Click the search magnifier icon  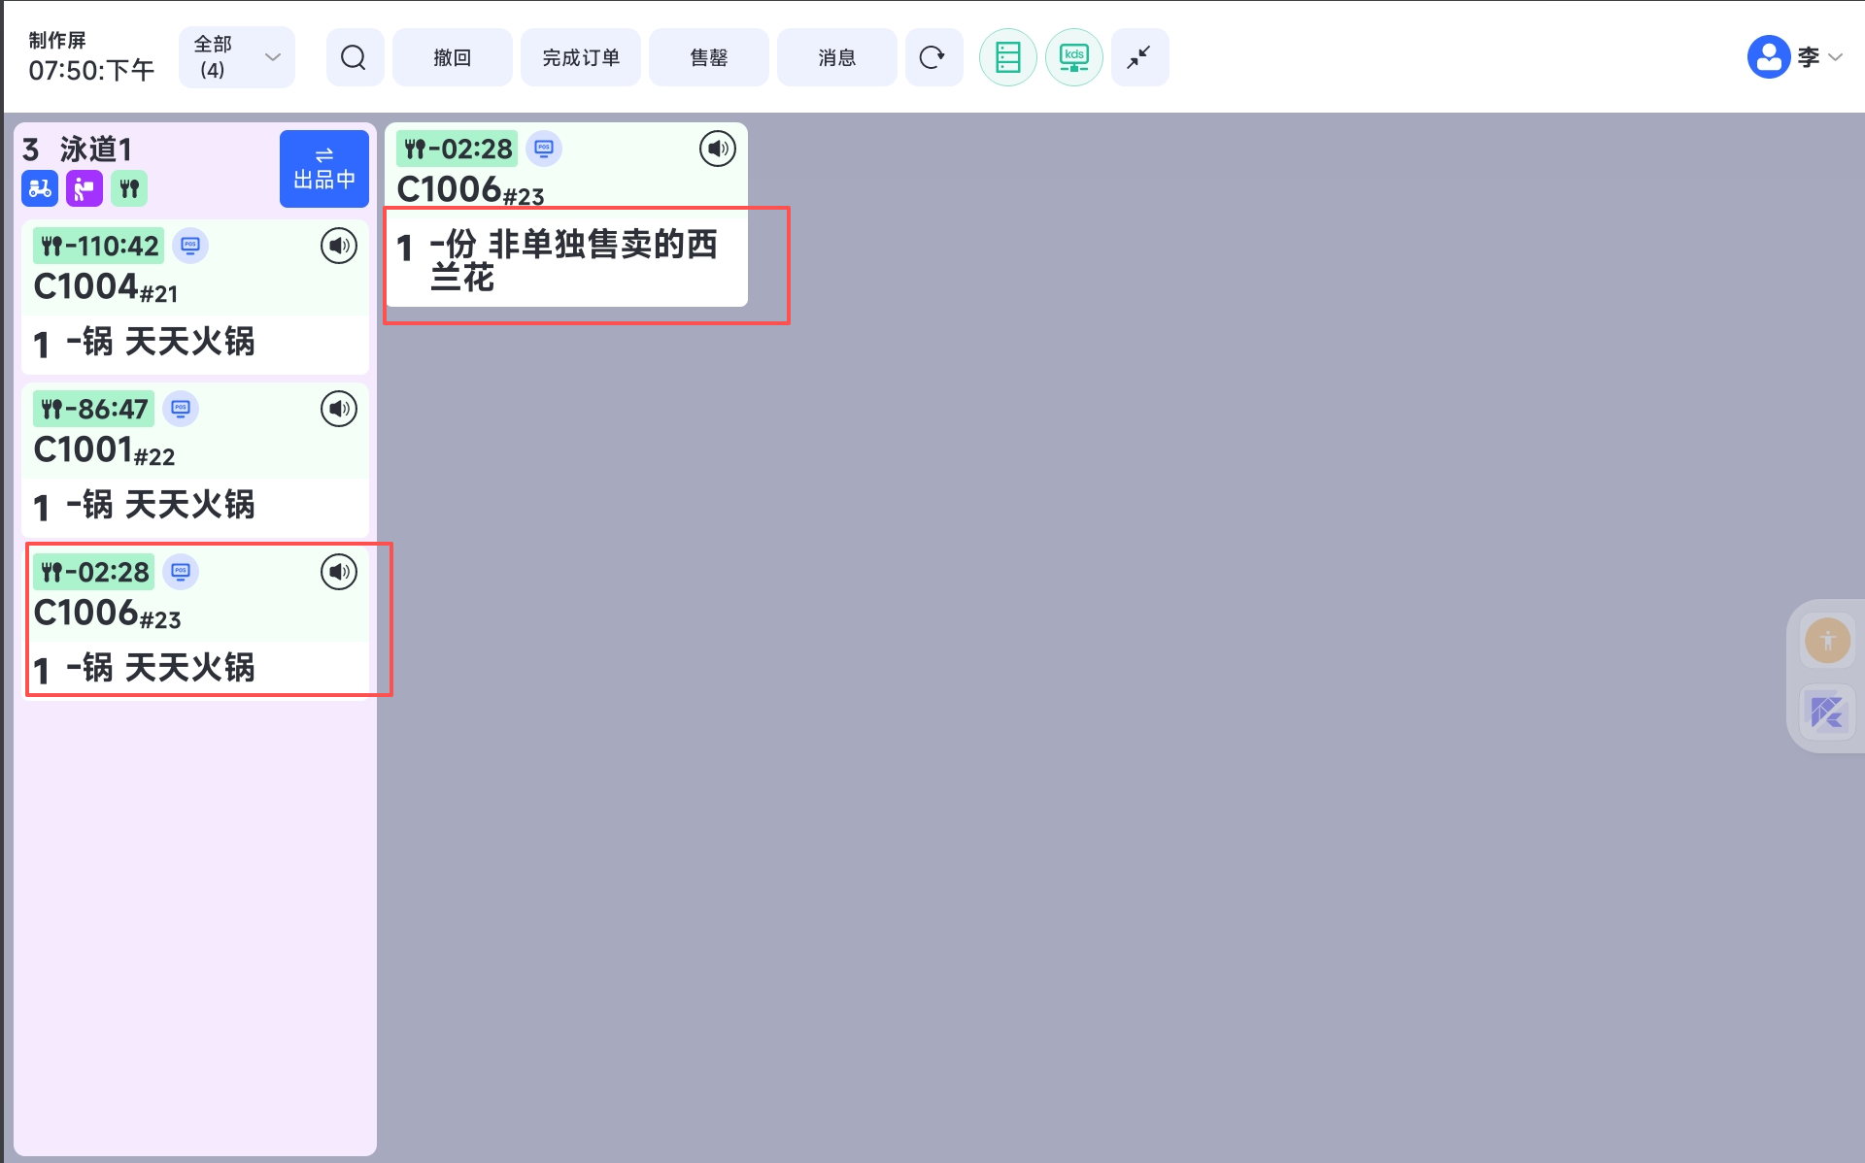[x=354, y=57]
